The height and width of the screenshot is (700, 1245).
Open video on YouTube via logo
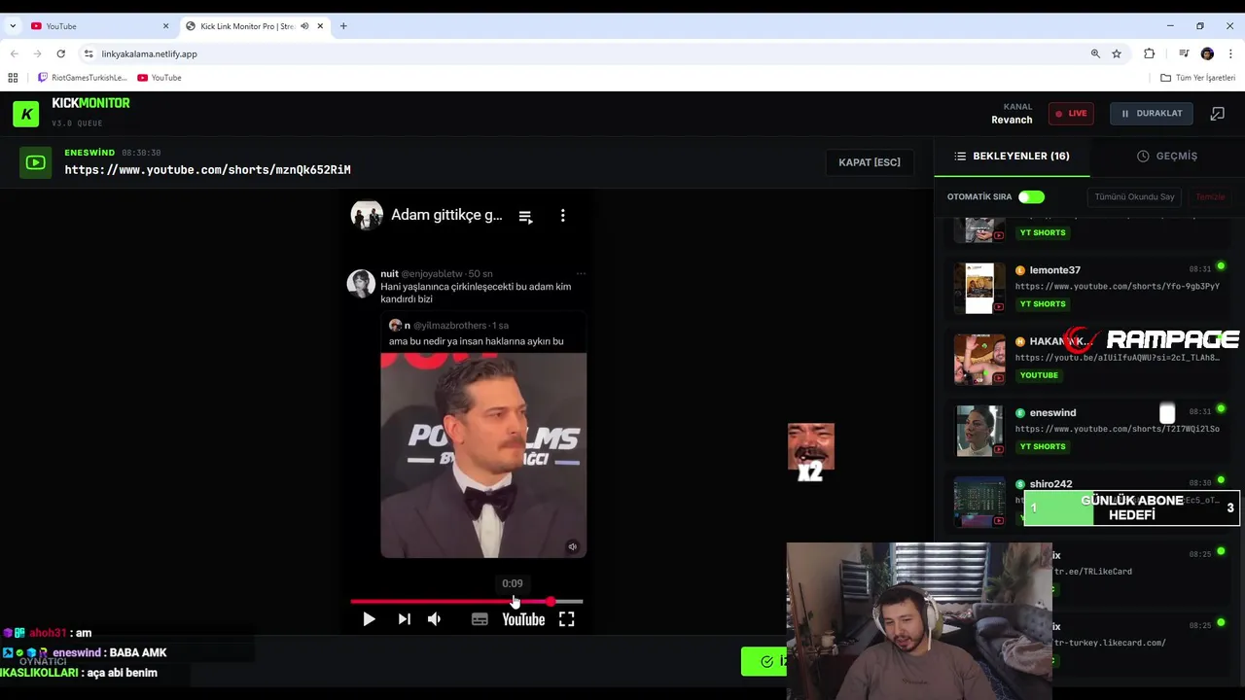pos(523,619)
